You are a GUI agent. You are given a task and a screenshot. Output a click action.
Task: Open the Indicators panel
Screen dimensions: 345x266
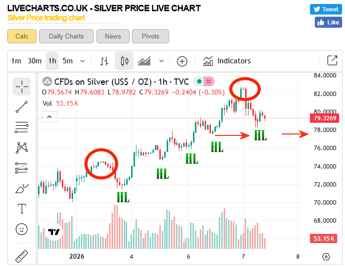pos(227,61)
